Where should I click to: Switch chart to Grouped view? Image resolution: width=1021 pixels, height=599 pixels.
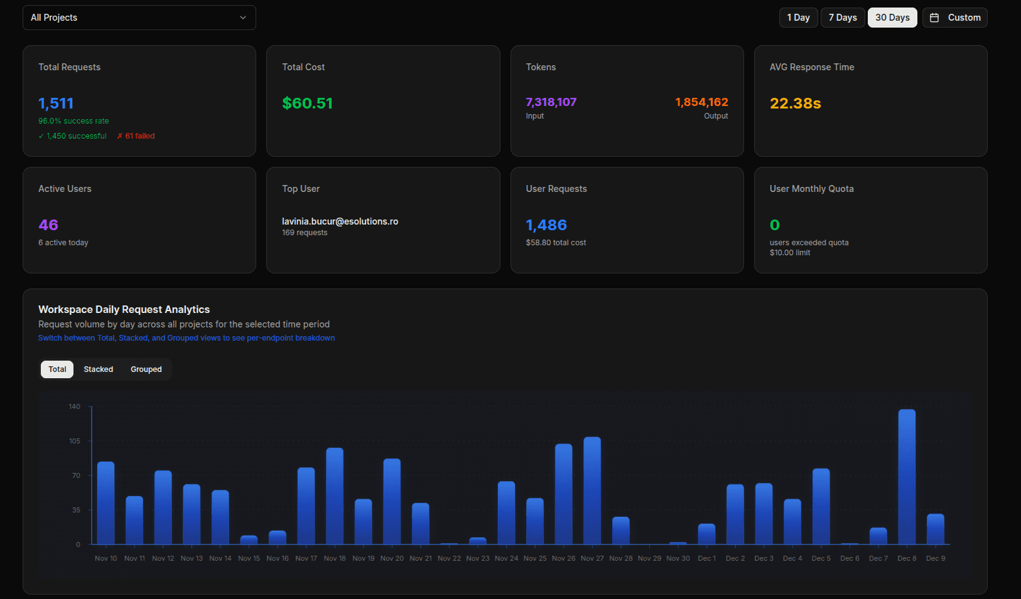(146, 369)
